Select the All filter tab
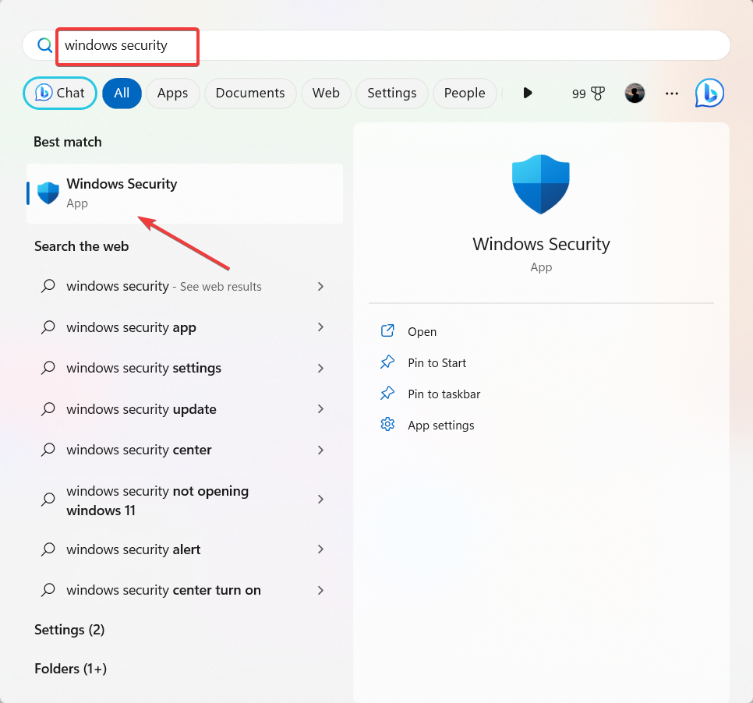This screenshot has height=703, width=753. pos(122,94)
